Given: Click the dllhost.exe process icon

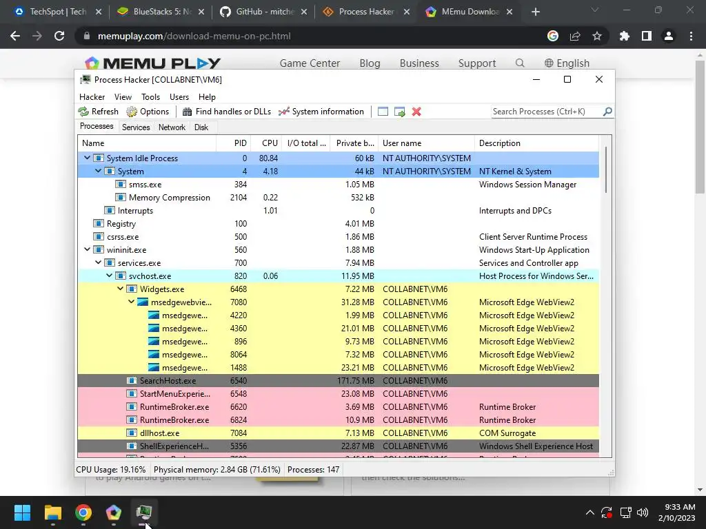Looking at the screenshot, I should [132, 433].
